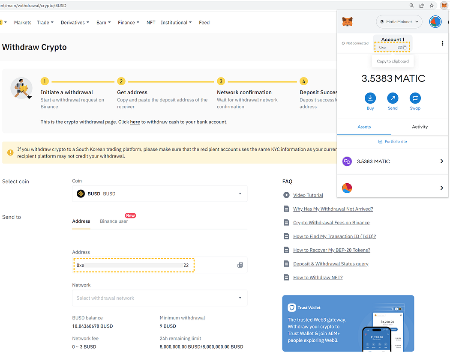Click the second token's colorful round icon
Image resolution: width=450 pixels, height=355 pixels.
[x=347, y=188]
